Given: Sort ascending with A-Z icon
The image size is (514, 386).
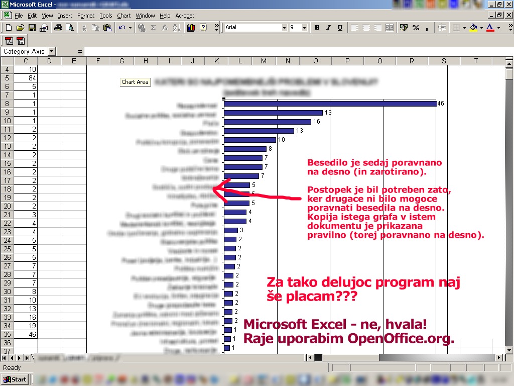Looking at the screenshot, I should (177, 28).
